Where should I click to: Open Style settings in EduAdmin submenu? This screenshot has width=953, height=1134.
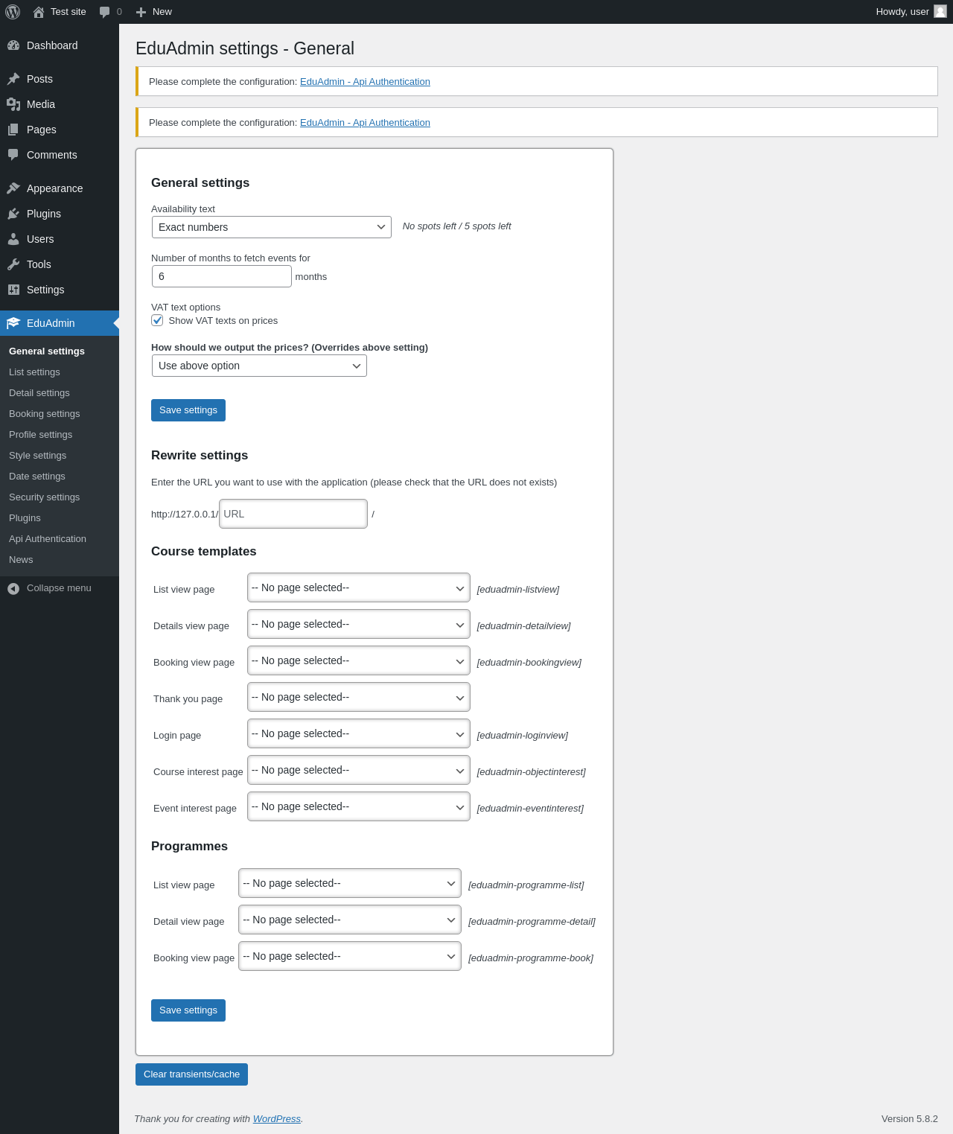click(38, 456)
